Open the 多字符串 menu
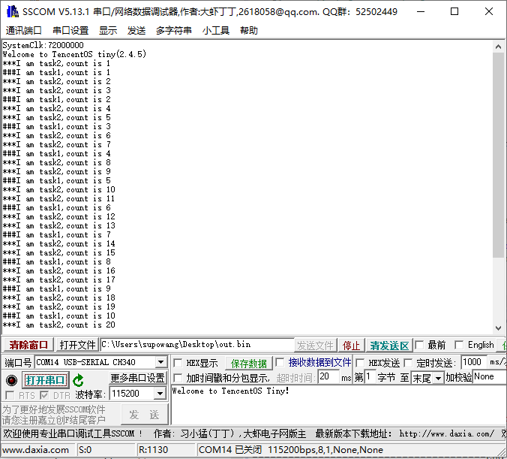The image size is (507, 459). coord(174,31)
